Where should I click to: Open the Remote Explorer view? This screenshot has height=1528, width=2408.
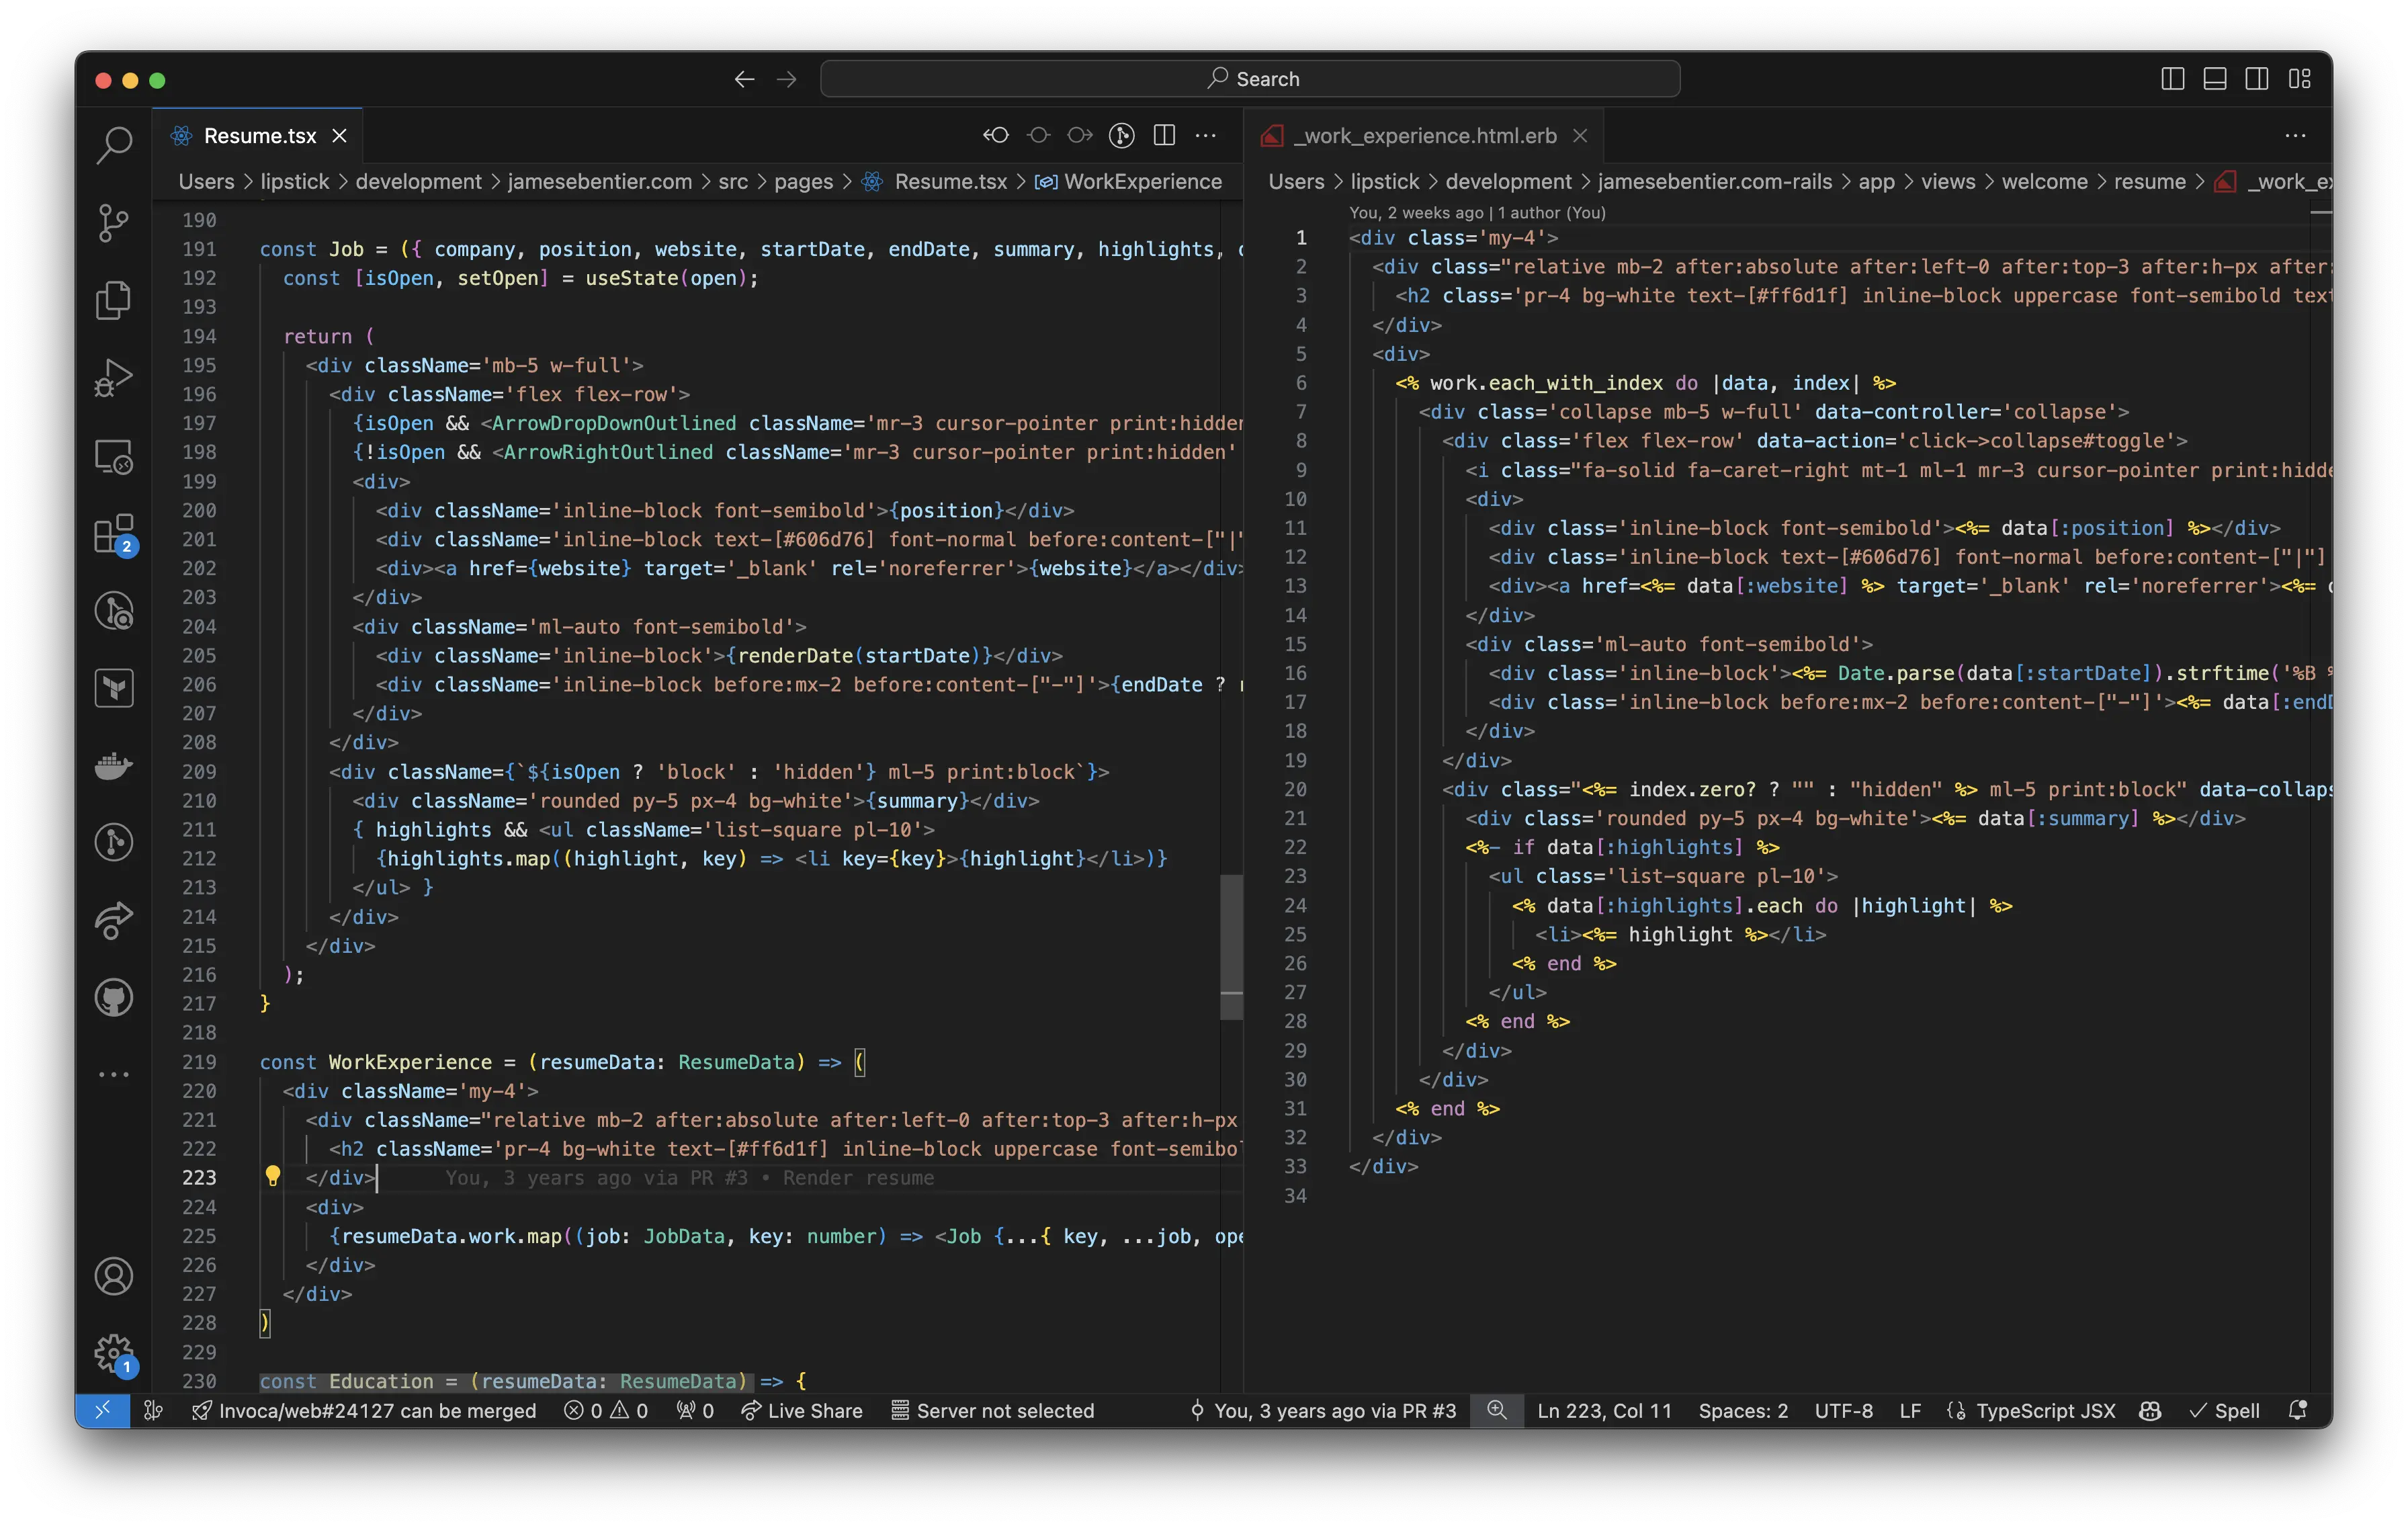114,456
